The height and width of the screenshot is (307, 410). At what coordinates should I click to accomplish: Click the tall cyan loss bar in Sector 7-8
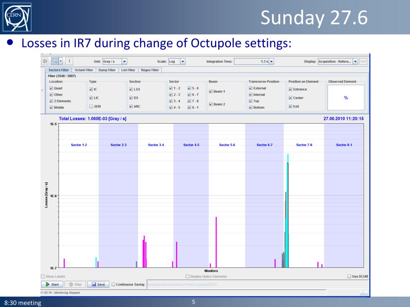point(288,210)
